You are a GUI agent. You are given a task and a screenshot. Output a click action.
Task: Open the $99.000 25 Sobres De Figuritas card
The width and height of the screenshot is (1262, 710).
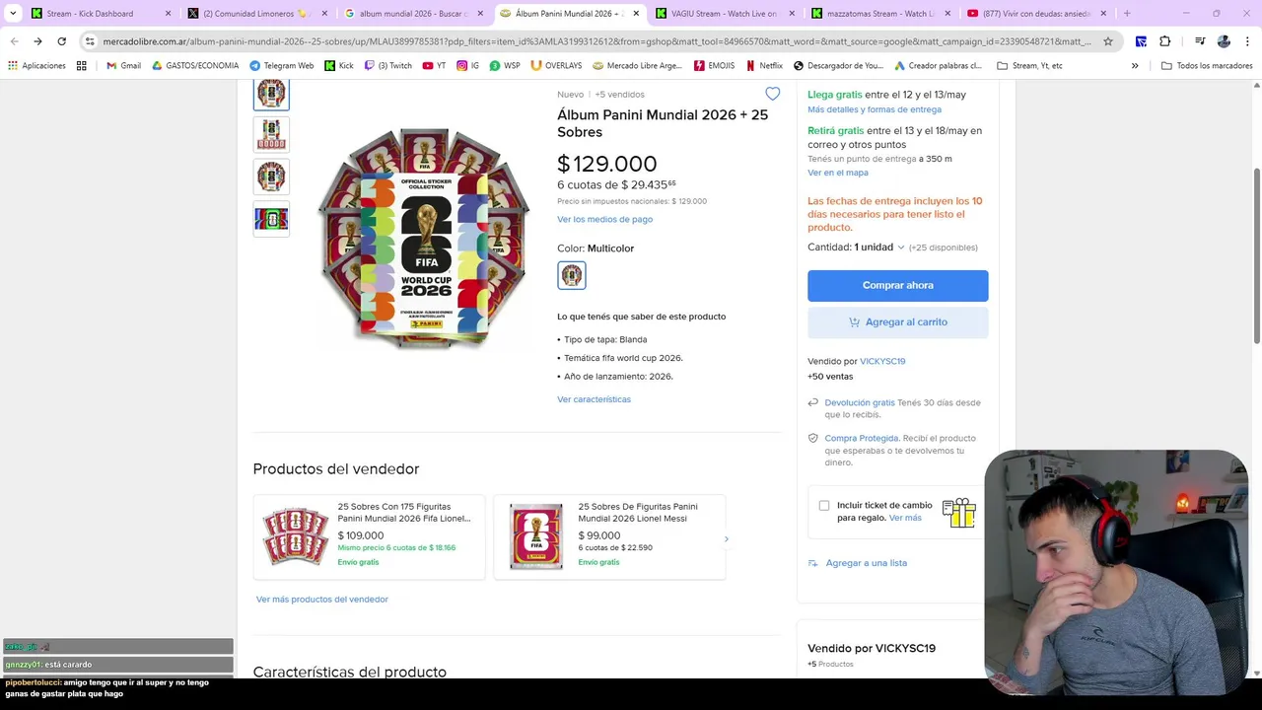click(609, 536)
